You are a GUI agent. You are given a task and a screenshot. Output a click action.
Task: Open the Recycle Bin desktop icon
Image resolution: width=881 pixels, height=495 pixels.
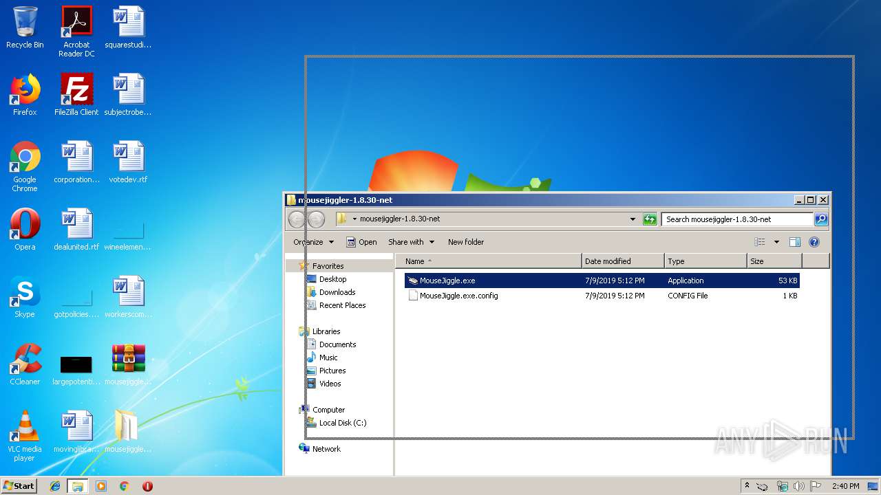(x=25, y=27)
